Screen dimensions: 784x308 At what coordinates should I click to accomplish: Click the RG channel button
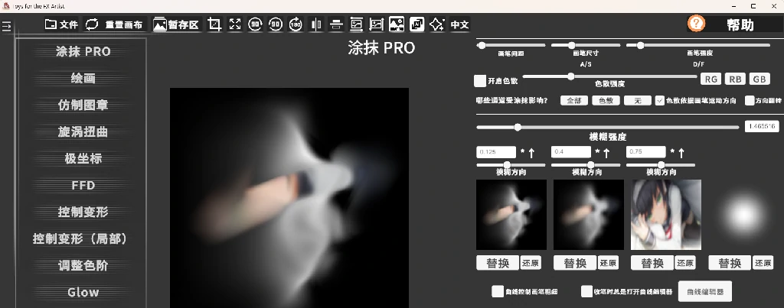click(x=711, y=79)
